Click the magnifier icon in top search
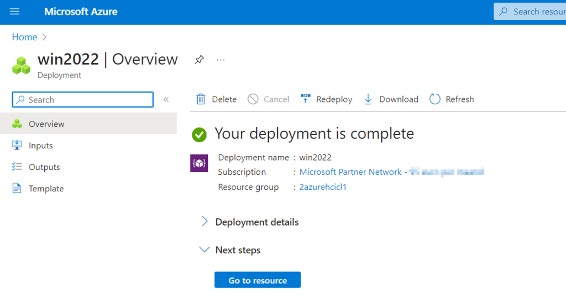The width and height of the screenshot is (566, 305). coord(503,12)
